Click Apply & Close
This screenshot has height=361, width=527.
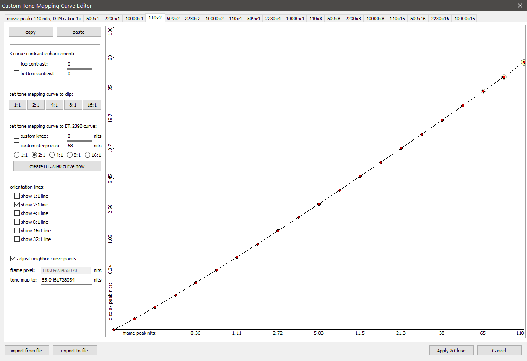coord(451,351)
